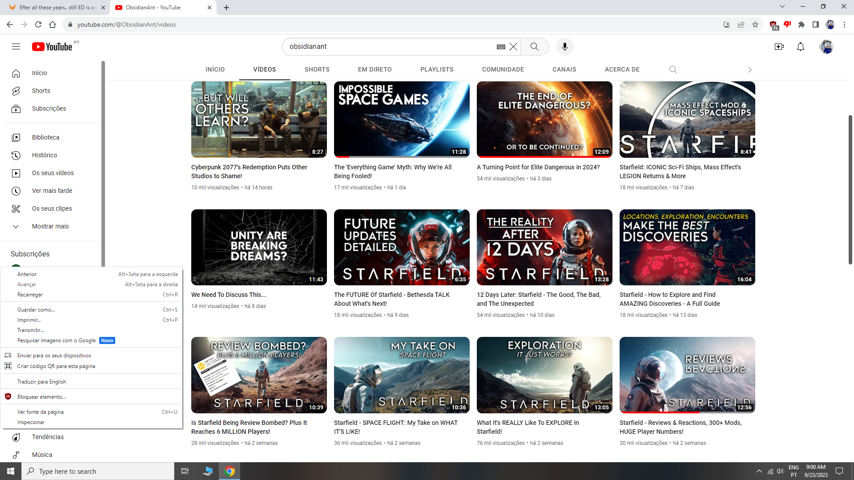Open Os seus vídeos in sidebar

pyautogui.click(x=52, y=173)
